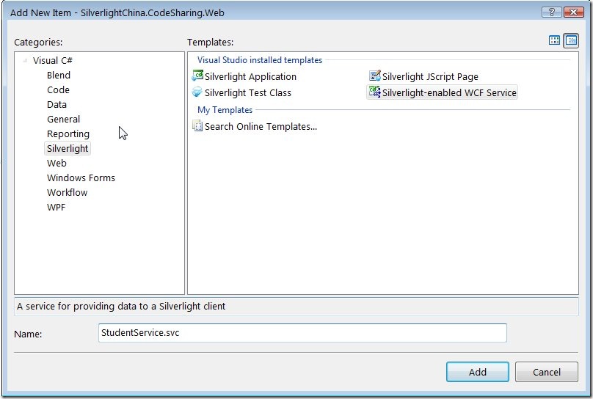Select the Web category

pos(57,164)
